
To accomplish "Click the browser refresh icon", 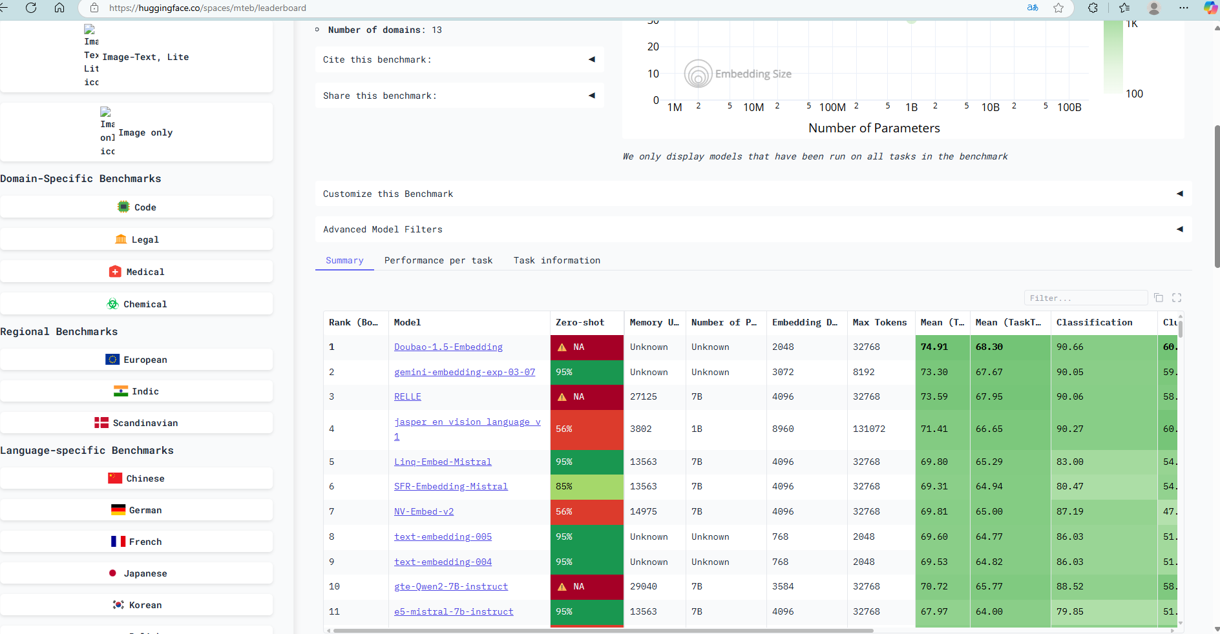I will (30, 8).
